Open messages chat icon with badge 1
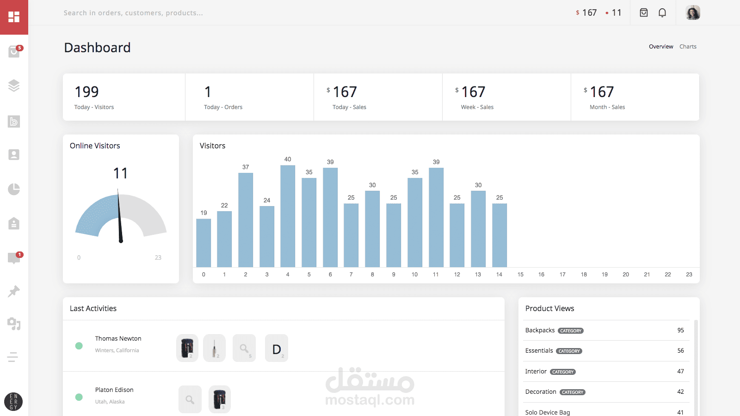 [14, 257]
